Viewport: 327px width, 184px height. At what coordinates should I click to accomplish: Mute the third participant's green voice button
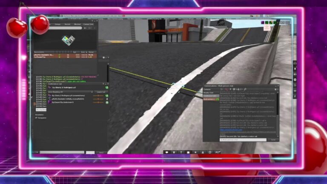coord(107,102)
